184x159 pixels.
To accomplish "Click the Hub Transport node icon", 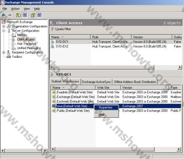I will point(14,44).
